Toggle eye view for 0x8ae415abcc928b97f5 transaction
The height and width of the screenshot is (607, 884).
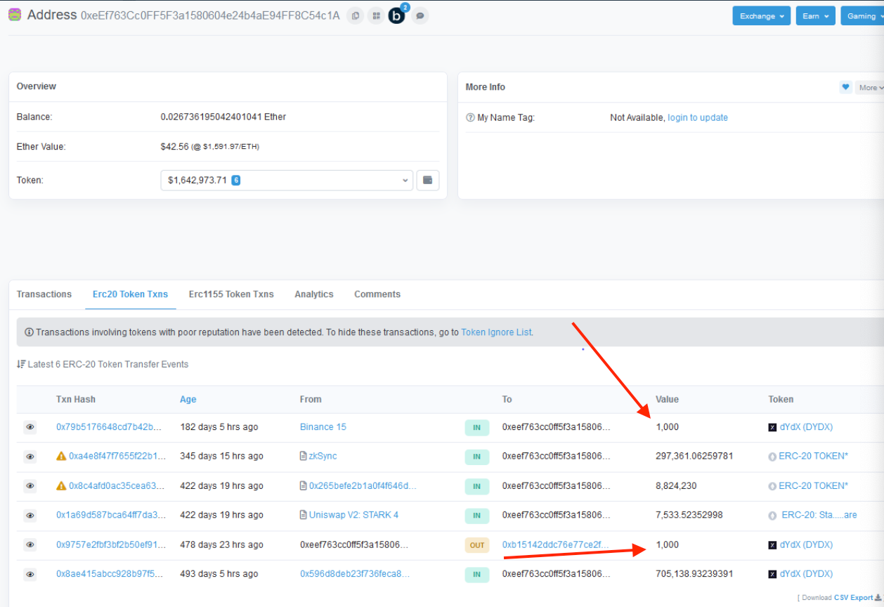pyautogui.click(x=30, y=574)
